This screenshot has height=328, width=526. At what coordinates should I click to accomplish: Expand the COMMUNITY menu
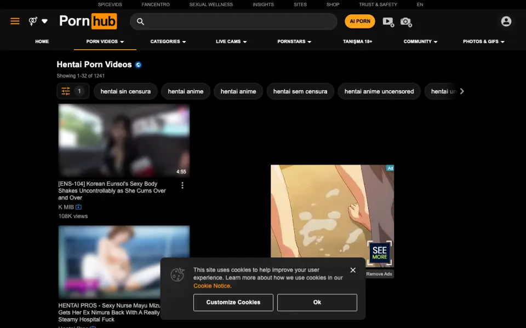[420, 42]
